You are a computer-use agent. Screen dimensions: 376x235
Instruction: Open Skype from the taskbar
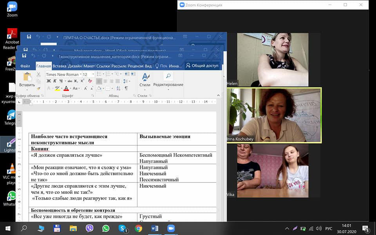122,228
